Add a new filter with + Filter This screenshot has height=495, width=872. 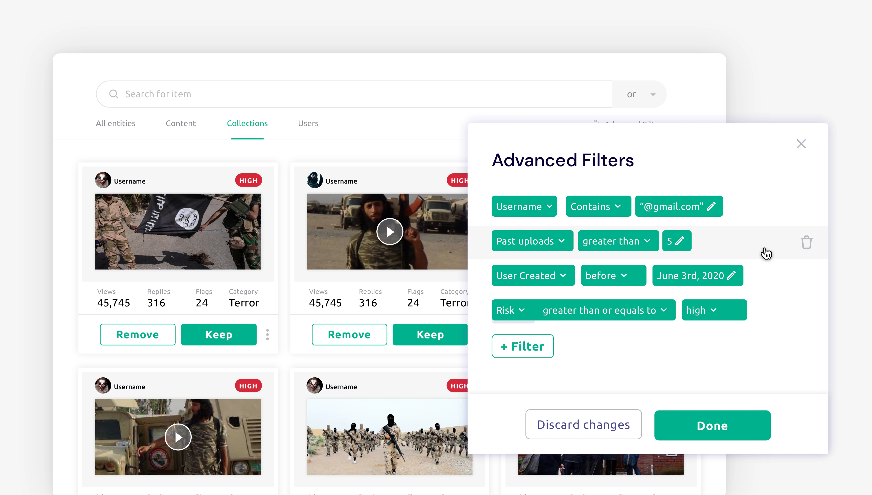522,346
